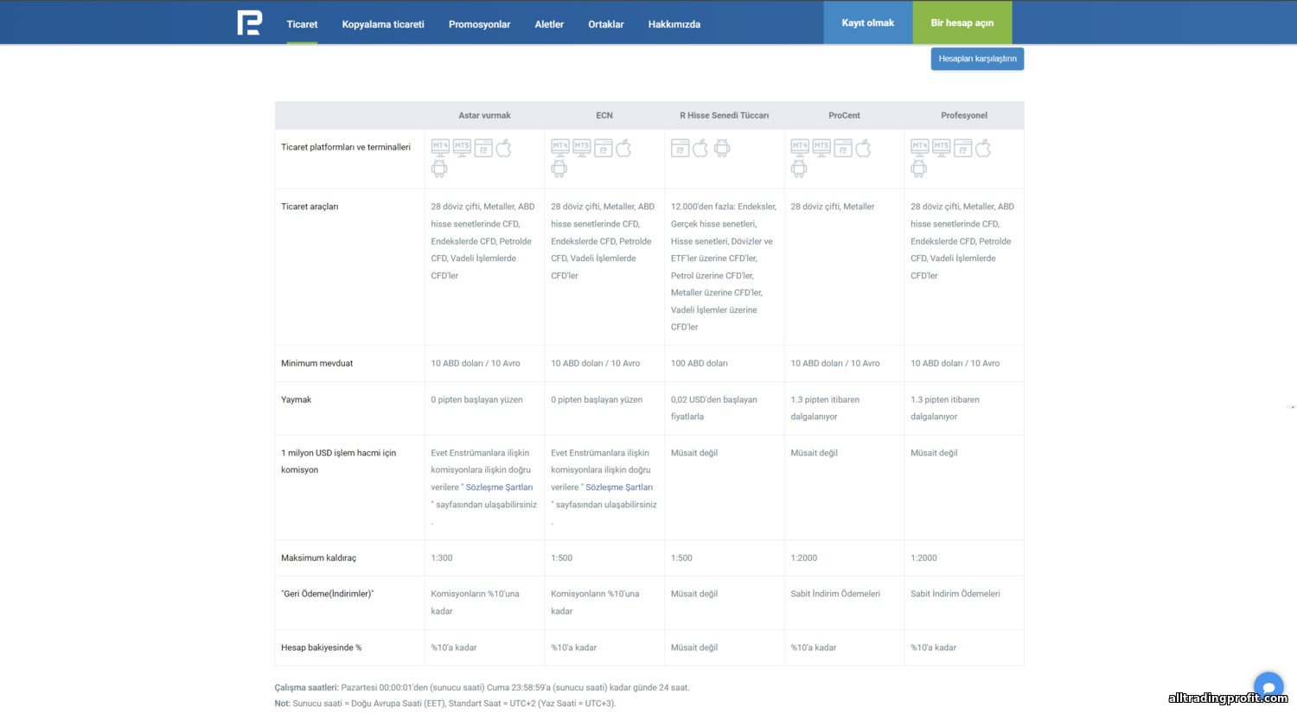Click Android icon in R Hisse Senedi column
Image resolution: width=1297 pixels, height=714 pixels.
(722, 148)
